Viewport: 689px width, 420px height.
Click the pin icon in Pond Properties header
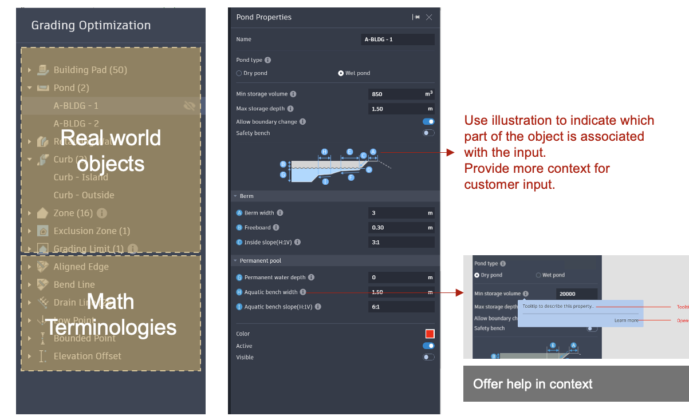pyautogui.click(x=416, y=17)
